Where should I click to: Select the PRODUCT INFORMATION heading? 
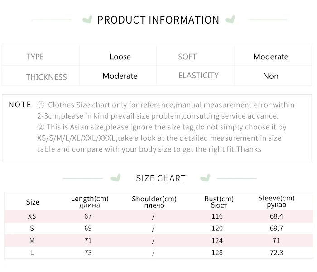coord(158,20)
